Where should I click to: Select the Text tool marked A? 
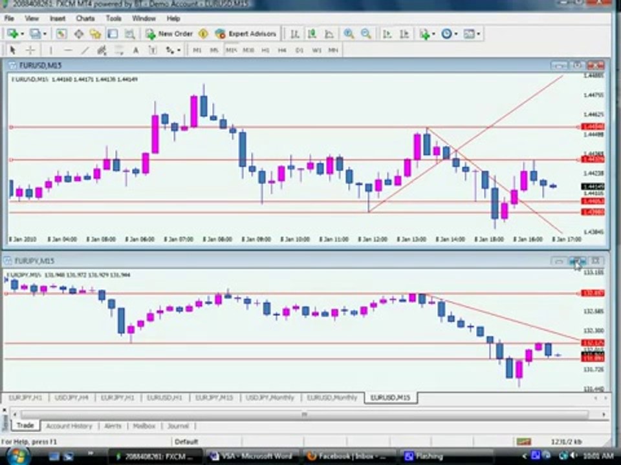click(135, 50)
